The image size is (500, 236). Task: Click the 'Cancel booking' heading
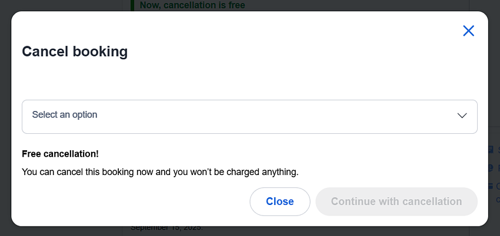75,52
